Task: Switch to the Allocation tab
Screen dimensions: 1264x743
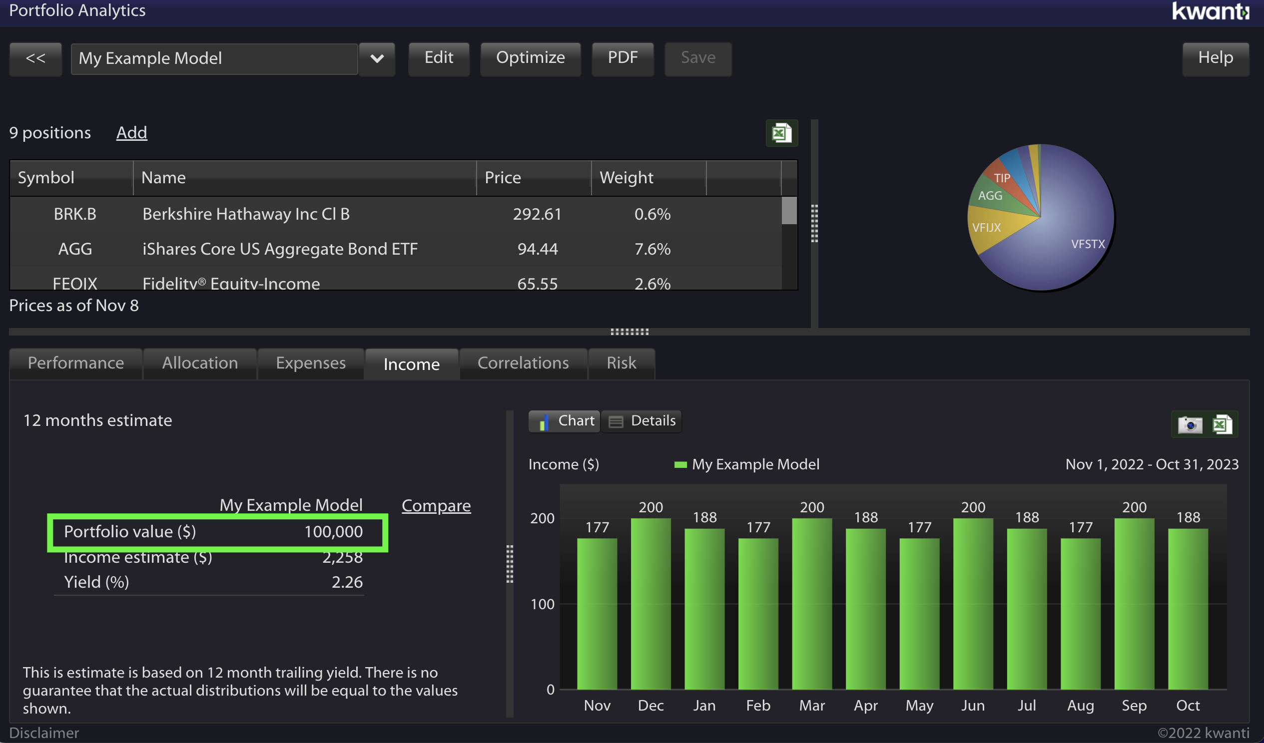Action: click(x=200, y=363)
